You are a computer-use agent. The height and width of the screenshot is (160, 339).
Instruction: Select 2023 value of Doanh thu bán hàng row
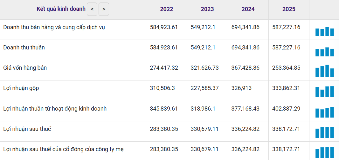click(203, 27)
